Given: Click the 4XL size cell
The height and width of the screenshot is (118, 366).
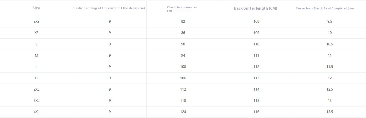Looking at the screenshot, I should click(37, 112).
